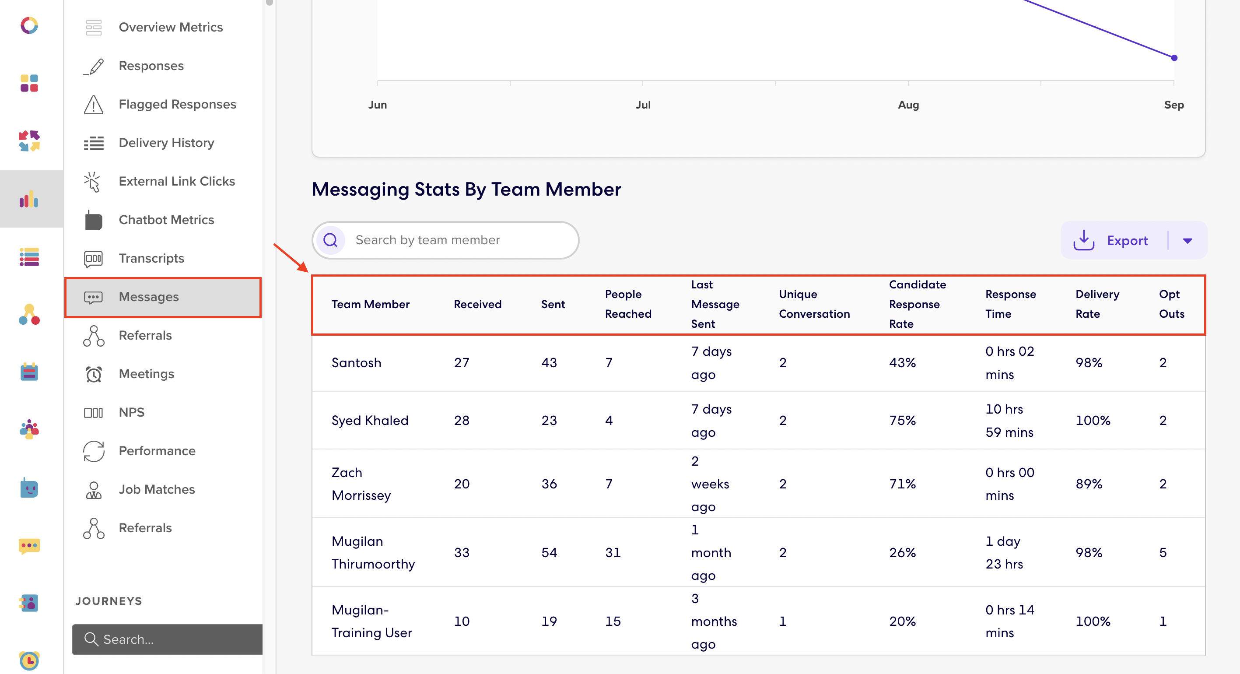Click Mugilan Thirumoorthy's name
The height and width of the screenshot is (674, 1240).
click(373, 553)
